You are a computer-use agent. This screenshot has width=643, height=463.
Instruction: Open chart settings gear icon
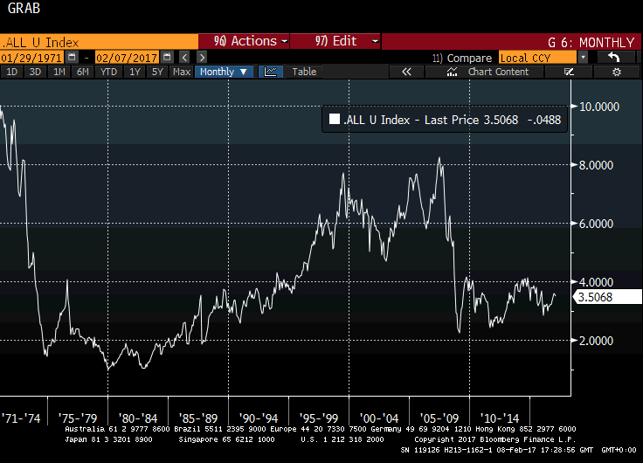[x=615, y=72]
